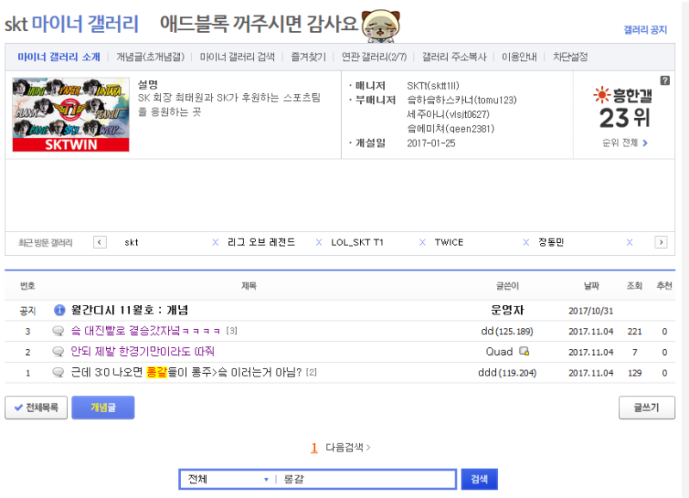Screen dimensions: 689x498
Task: Open 순위 전체 ranking link
Action: tap(624, 143)
